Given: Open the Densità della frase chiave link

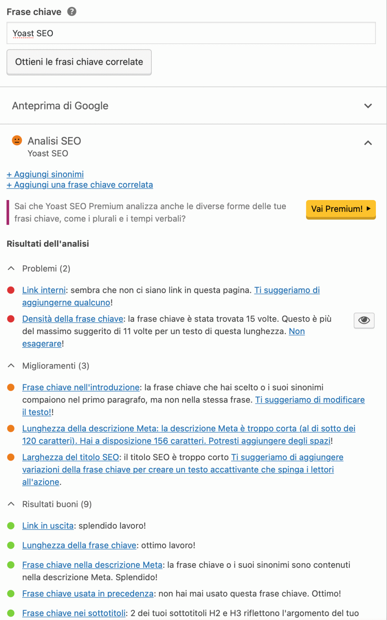Looking at the screenshot, I should 73,319.
